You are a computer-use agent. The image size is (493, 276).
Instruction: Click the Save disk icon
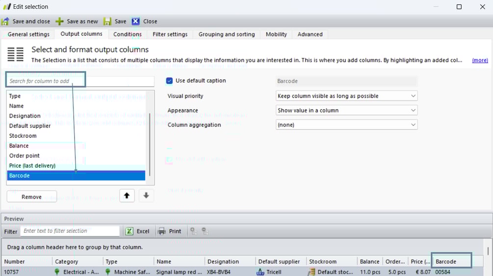click(107, 22)
